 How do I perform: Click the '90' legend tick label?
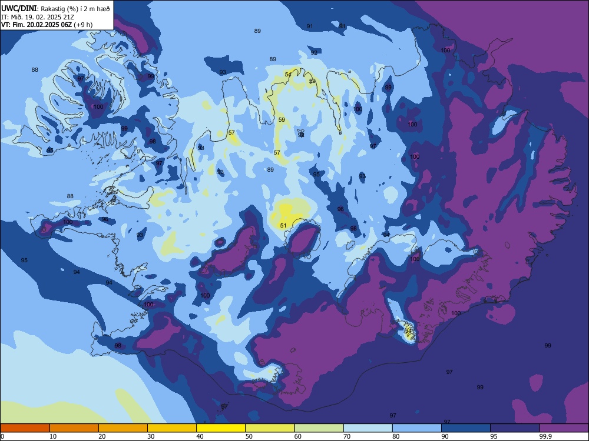(x=445, y=436)
